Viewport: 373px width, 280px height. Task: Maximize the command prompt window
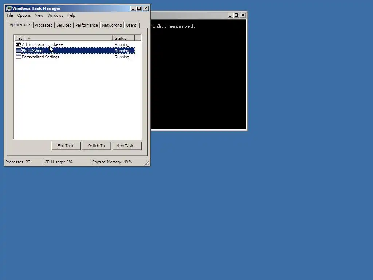pos(236,15)
